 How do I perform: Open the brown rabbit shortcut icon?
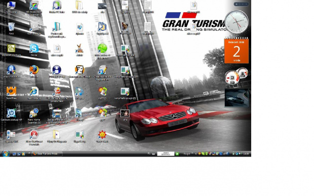tap(80, 49)
